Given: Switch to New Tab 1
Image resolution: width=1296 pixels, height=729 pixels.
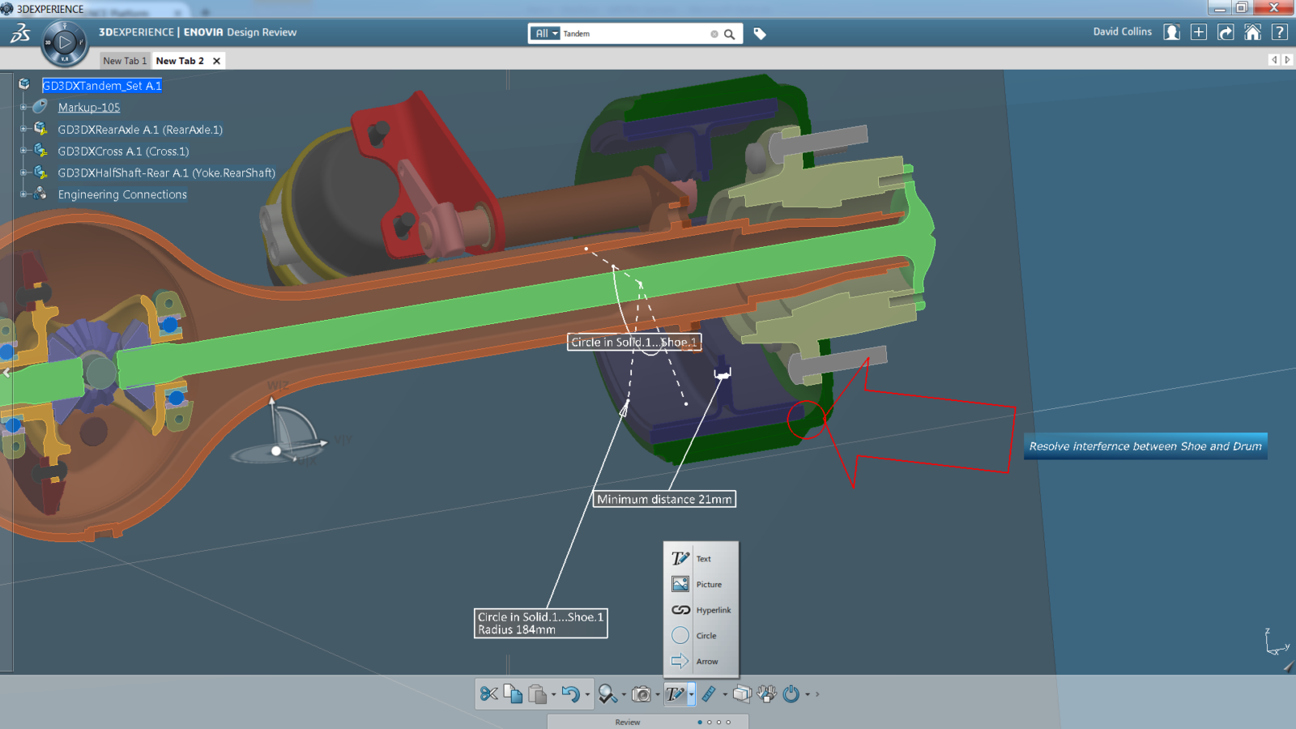Looking at the screenshot, I should [125, 61].
